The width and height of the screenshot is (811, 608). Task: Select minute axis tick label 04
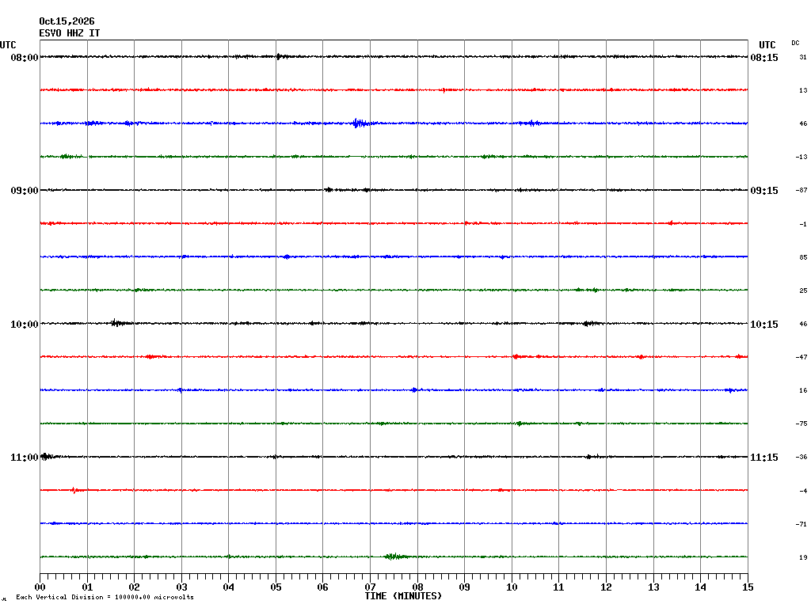tap(229, 587)
